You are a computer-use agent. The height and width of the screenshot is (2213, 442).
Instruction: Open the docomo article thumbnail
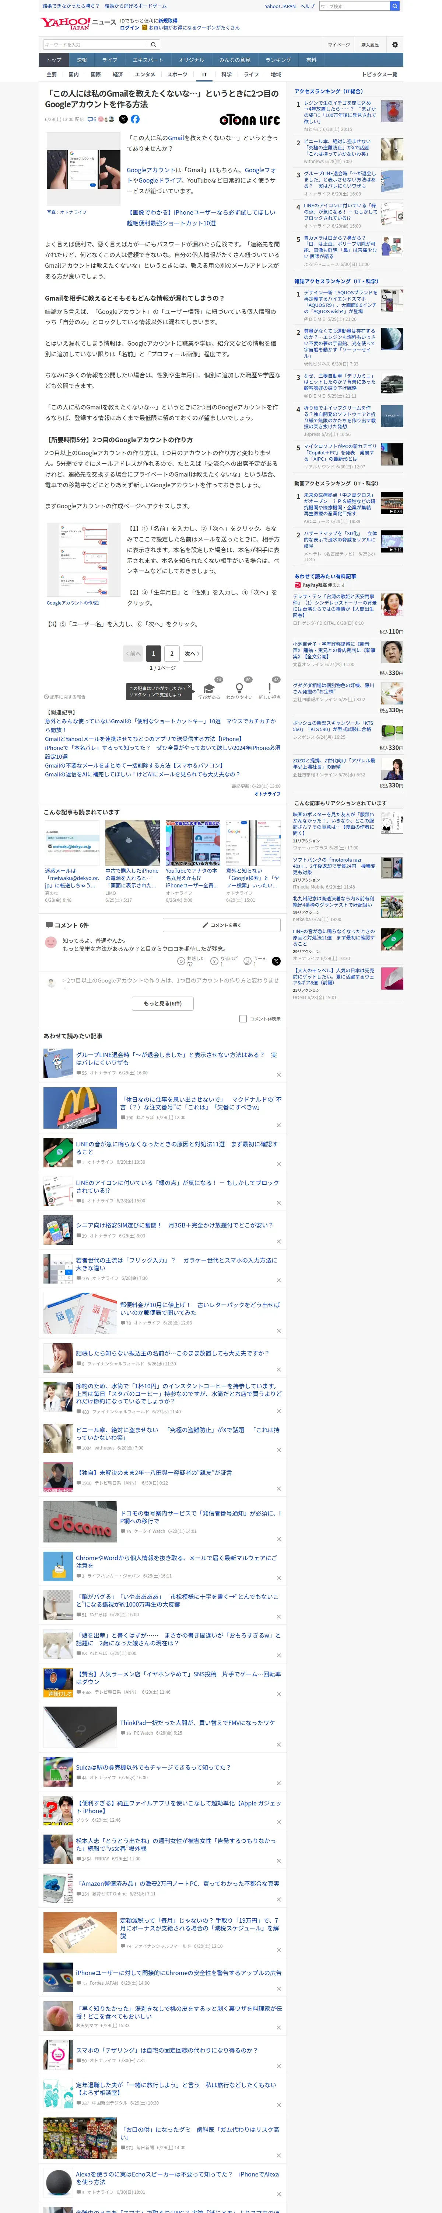coord(80,1521)
